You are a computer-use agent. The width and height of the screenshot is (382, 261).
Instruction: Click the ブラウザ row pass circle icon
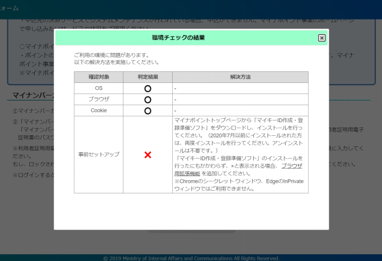coord(148,99)
